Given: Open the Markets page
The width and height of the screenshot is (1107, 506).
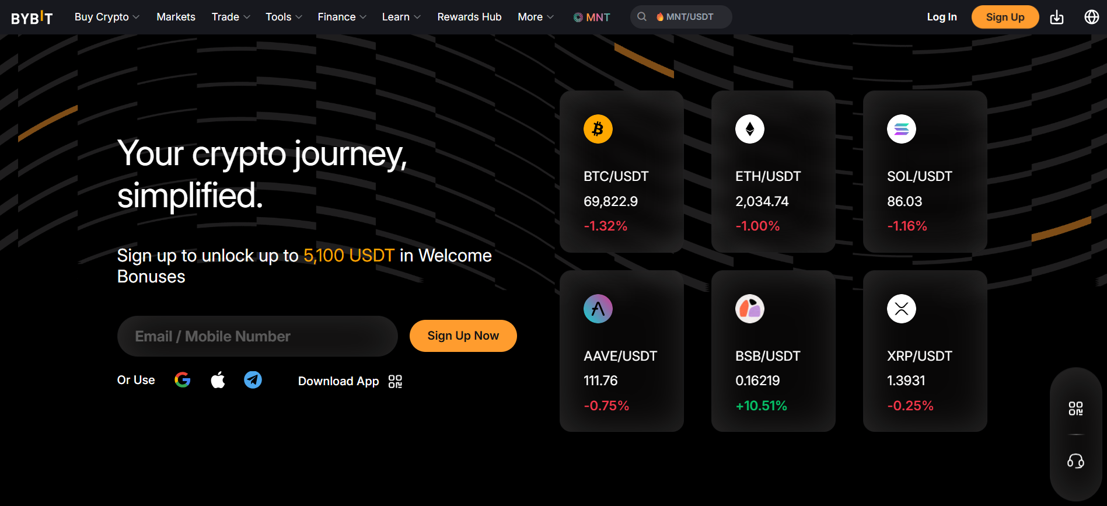Looking at the screenshot, I should 176,17.
